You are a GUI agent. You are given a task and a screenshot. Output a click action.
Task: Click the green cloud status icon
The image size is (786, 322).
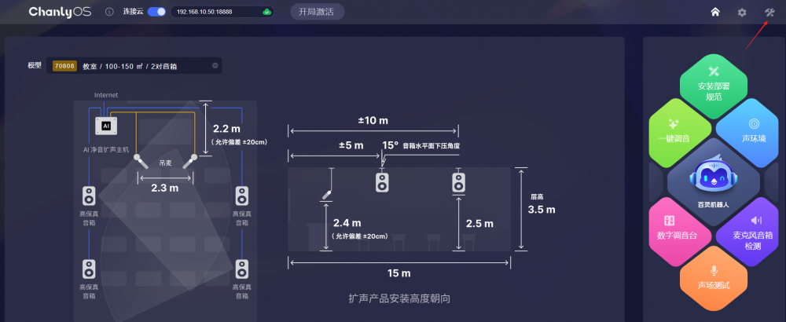click(266, 12)
